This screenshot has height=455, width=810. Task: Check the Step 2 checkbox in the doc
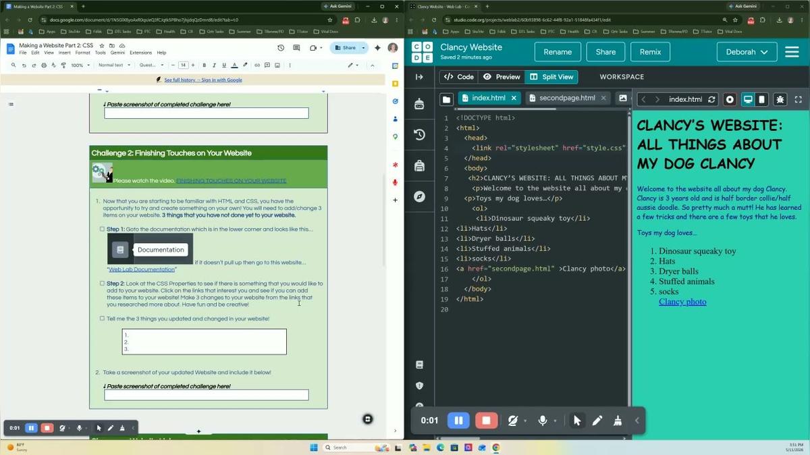pyautogui.click(x=102, y=284)
